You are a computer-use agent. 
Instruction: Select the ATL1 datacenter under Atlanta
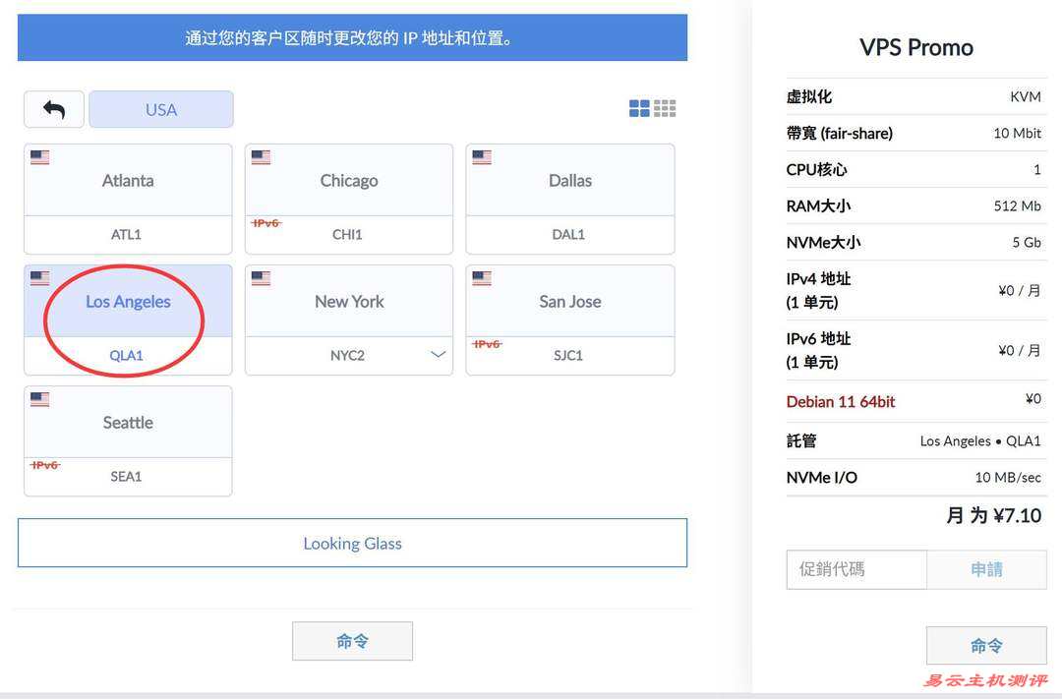127,235
